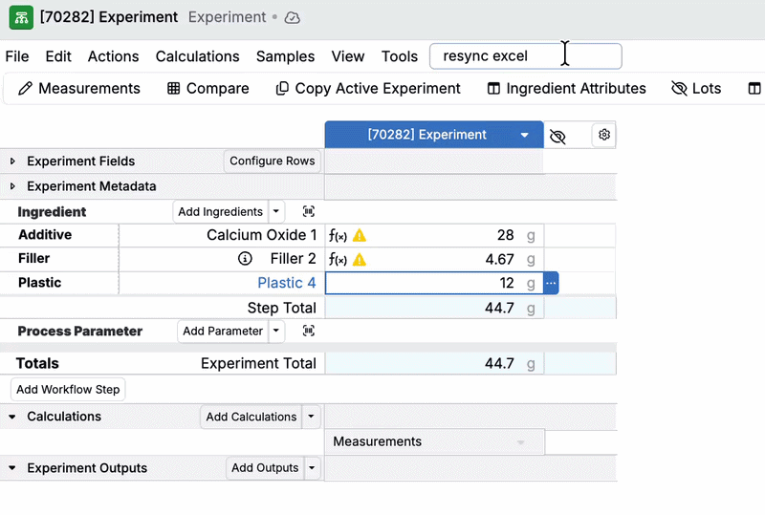Image resolution: width=765 pixels, height=515 pixels.
Task: Click the cloud sync status icon
Action: click(x=293, y=17)
